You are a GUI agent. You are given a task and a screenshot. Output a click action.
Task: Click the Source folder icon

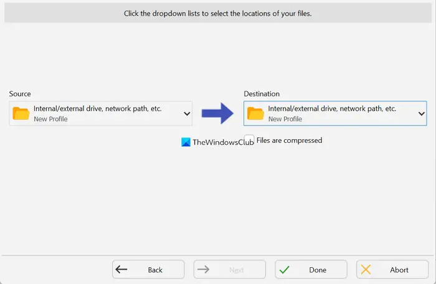(21, 114)
